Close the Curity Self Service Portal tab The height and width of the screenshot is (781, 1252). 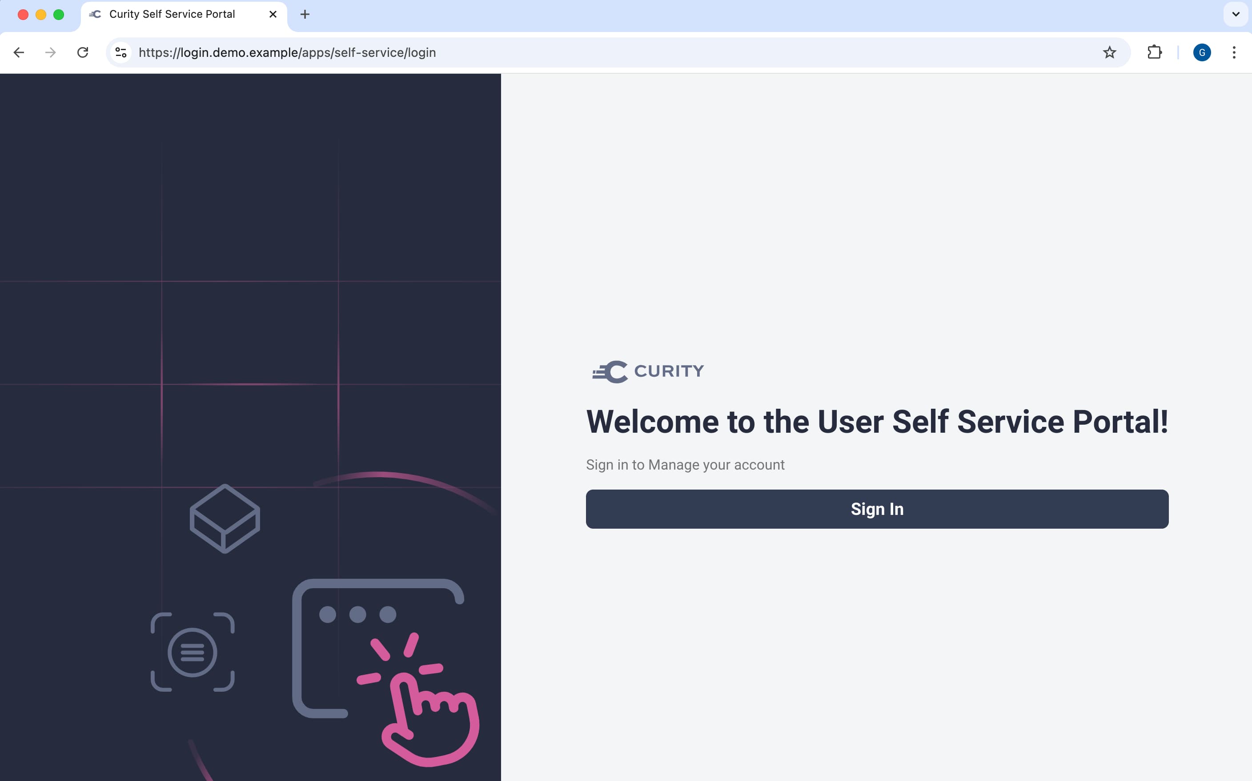[x=273, y=15]
